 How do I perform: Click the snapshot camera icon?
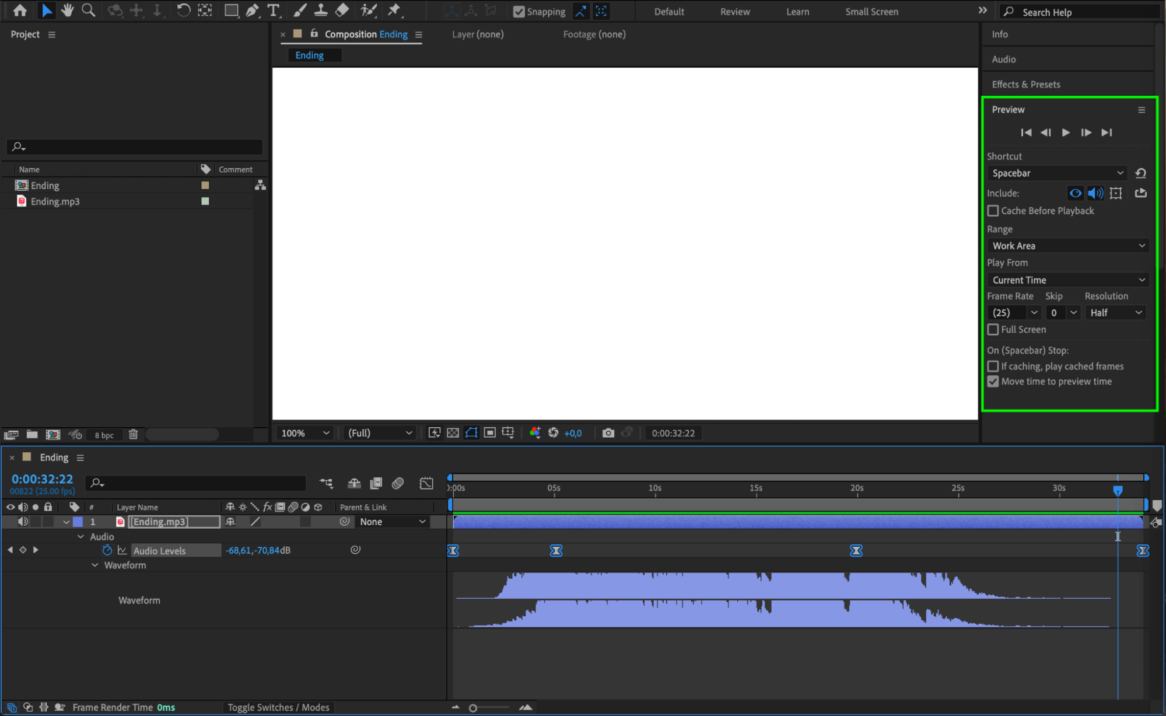tap(608, 433)
